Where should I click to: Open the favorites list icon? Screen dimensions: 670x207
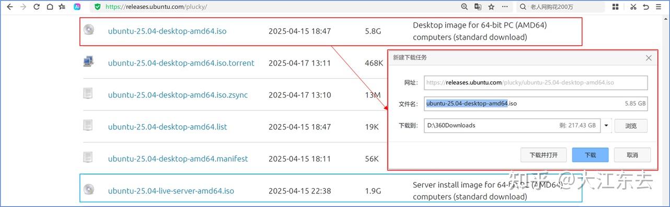pyautogui.click(x=63, y=7)
